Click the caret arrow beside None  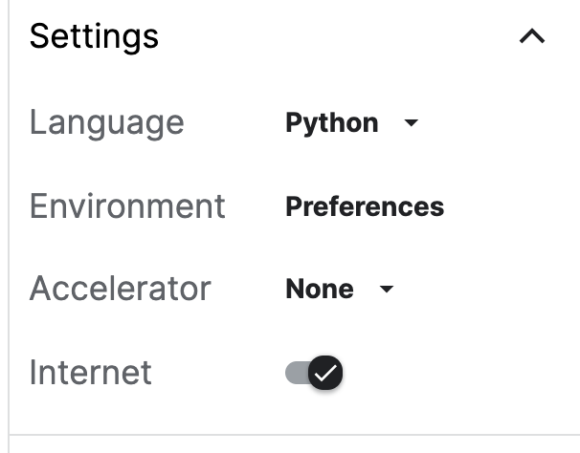point(387,290)
